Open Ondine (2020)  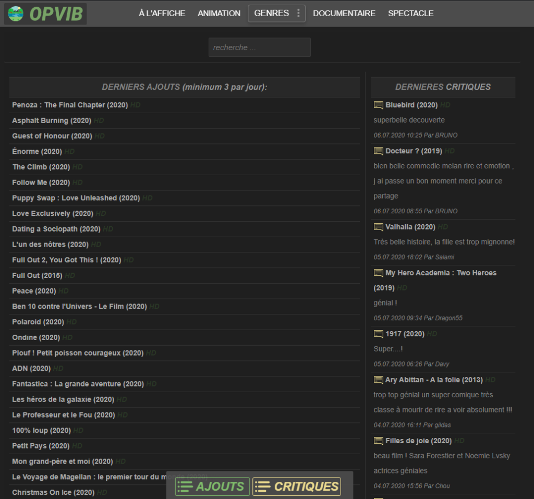(36, 337)
